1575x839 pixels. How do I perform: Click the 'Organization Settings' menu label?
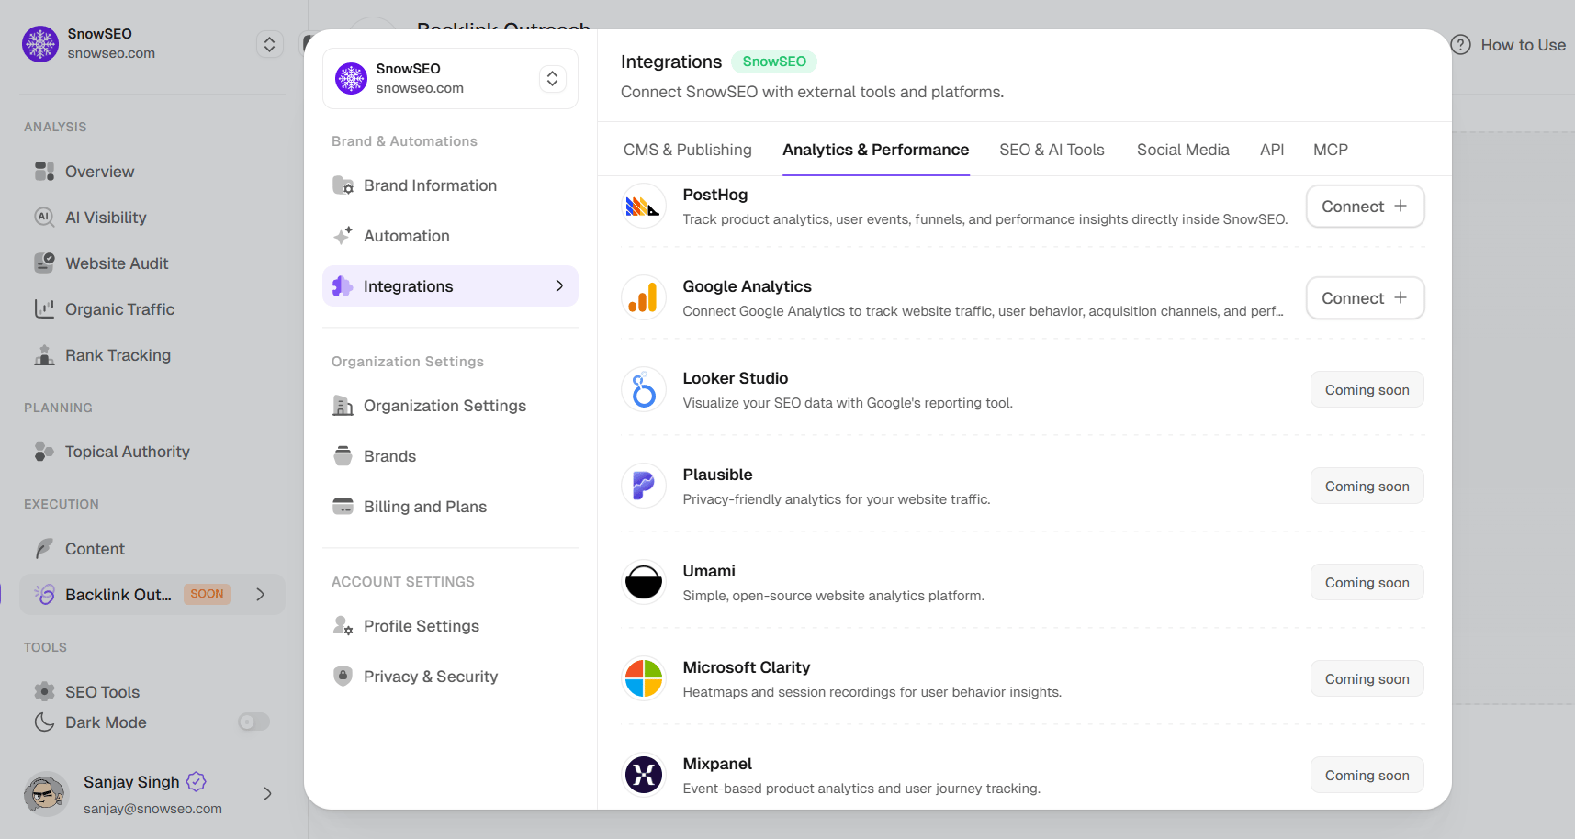coord(444,406)
